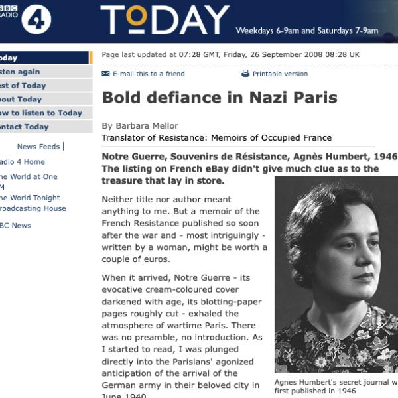Click the page last updated timestamp
The image size is (398, 398).
tap(231, 54)
